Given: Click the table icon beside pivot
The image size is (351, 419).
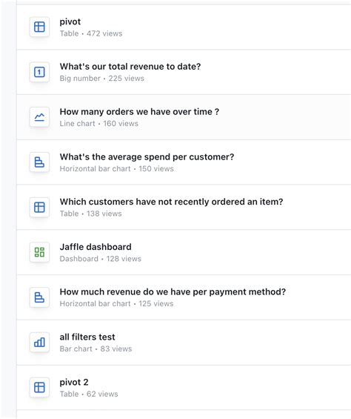Looking at the screenshot, I should (x=39, y=27).
